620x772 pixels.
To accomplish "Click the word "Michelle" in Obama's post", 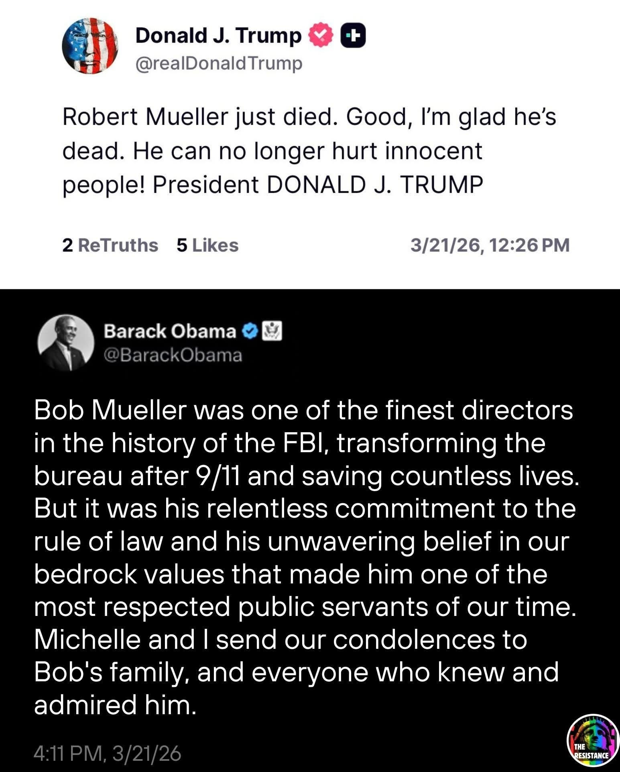I will [87, 639].
